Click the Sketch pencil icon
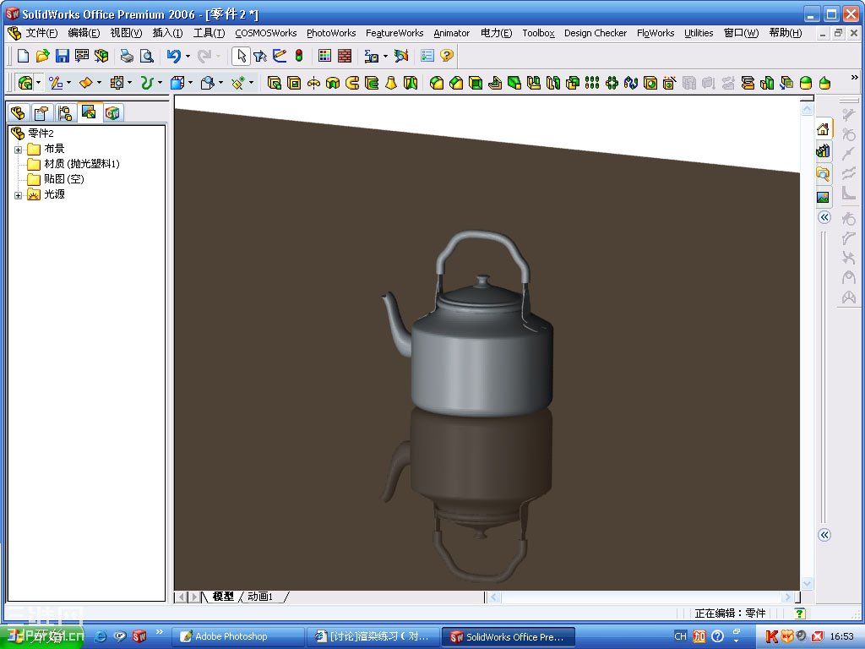865x649 pixels. click(x=280, y=56)
